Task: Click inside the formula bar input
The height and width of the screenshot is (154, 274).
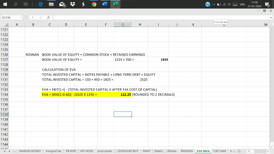Action: (x=161, y=18)
